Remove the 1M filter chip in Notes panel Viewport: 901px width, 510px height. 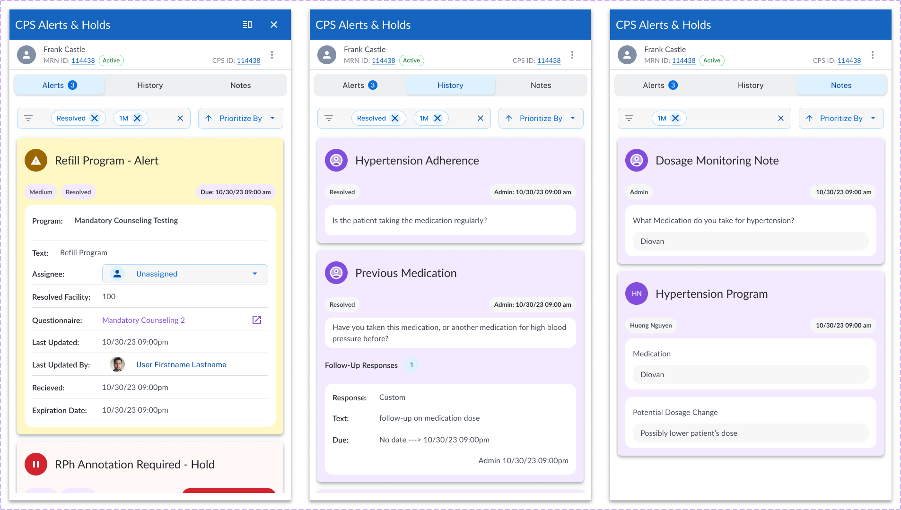(x=676, y=118)
